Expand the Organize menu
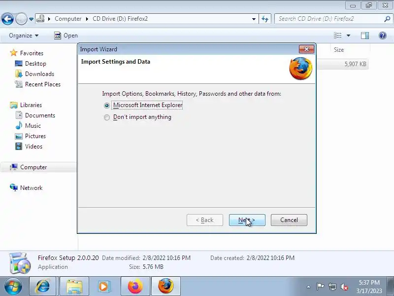394x296 pixels. [x=24, y=36]
